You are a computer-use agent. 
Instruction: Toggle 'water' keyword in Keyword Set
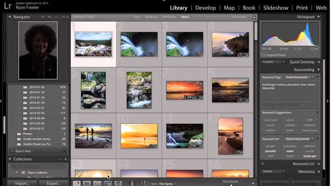click(x=290, y=151)
